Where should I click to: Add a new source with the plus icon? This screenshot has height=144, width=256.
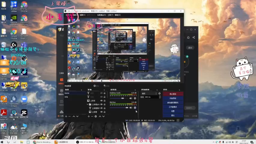tap(89, 116)
